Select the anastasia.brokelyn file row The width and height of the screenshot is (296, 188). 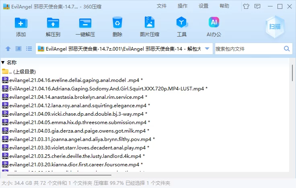pos(145,97)
